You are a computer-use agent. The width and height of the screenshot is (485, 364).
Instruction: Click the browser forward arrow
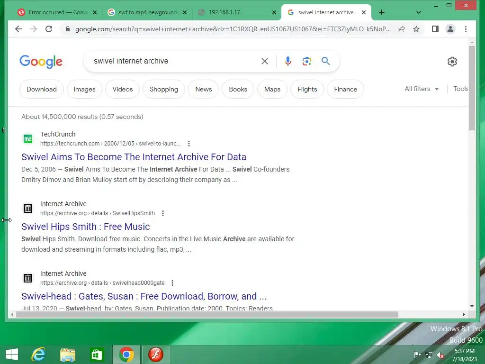point(34,29)
